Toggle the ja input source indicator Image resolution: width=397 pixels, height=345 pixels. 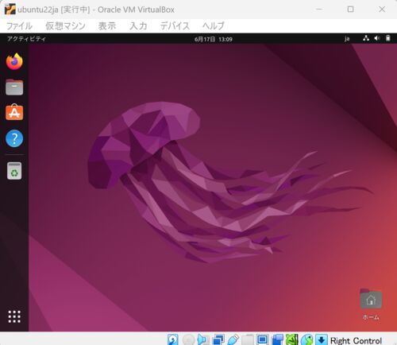point(347,39)
